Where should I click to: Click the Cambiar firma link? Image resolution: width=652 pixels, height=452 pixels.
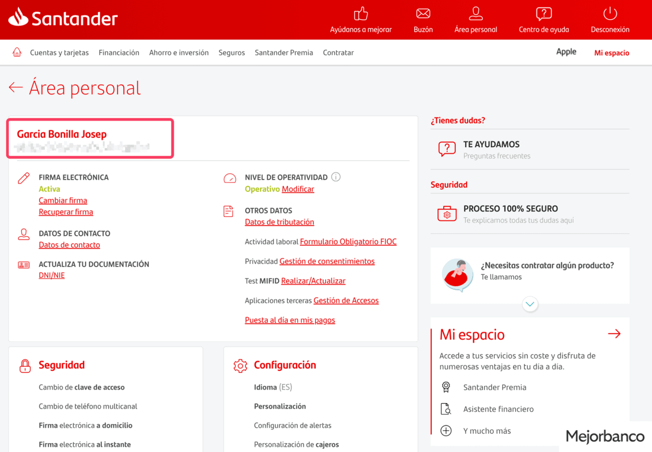click(x=63, y=201)
